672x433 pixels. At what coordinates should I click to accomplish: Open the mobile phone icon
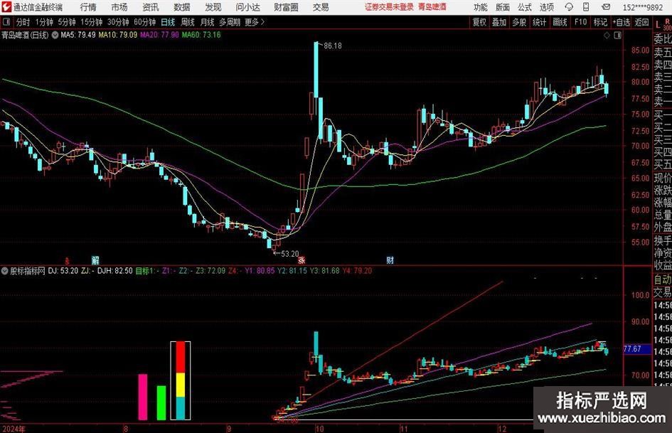pos(586,7)
